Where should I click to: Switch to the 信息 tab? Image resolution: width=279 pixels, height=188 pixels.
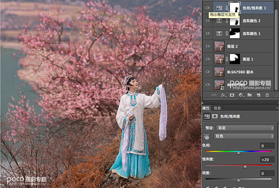tap(217, 108)
